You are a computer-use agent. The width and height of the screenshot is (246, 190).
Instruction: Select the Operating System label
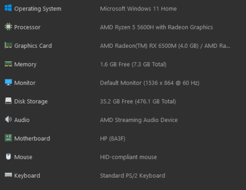click(x=38, y=9)
